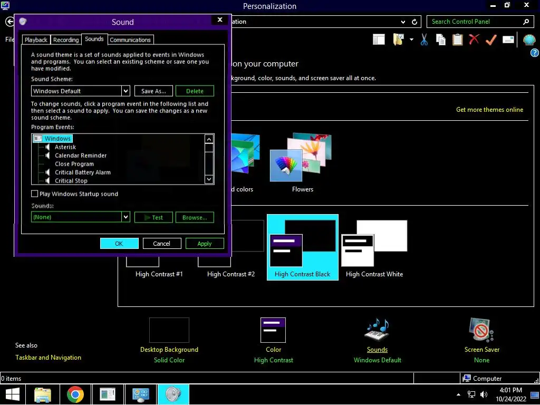Screen dimensions: 540x405
Task: Toggle Play Windows Startup sound checkbox
Action: [34, 194]
